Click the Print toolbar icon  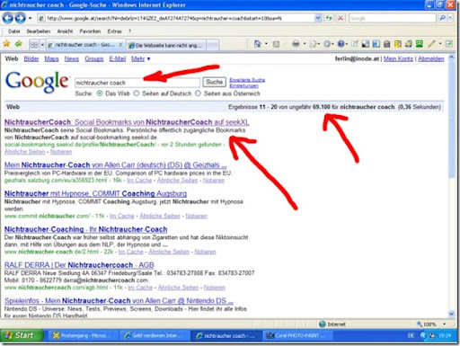(296, 44)
